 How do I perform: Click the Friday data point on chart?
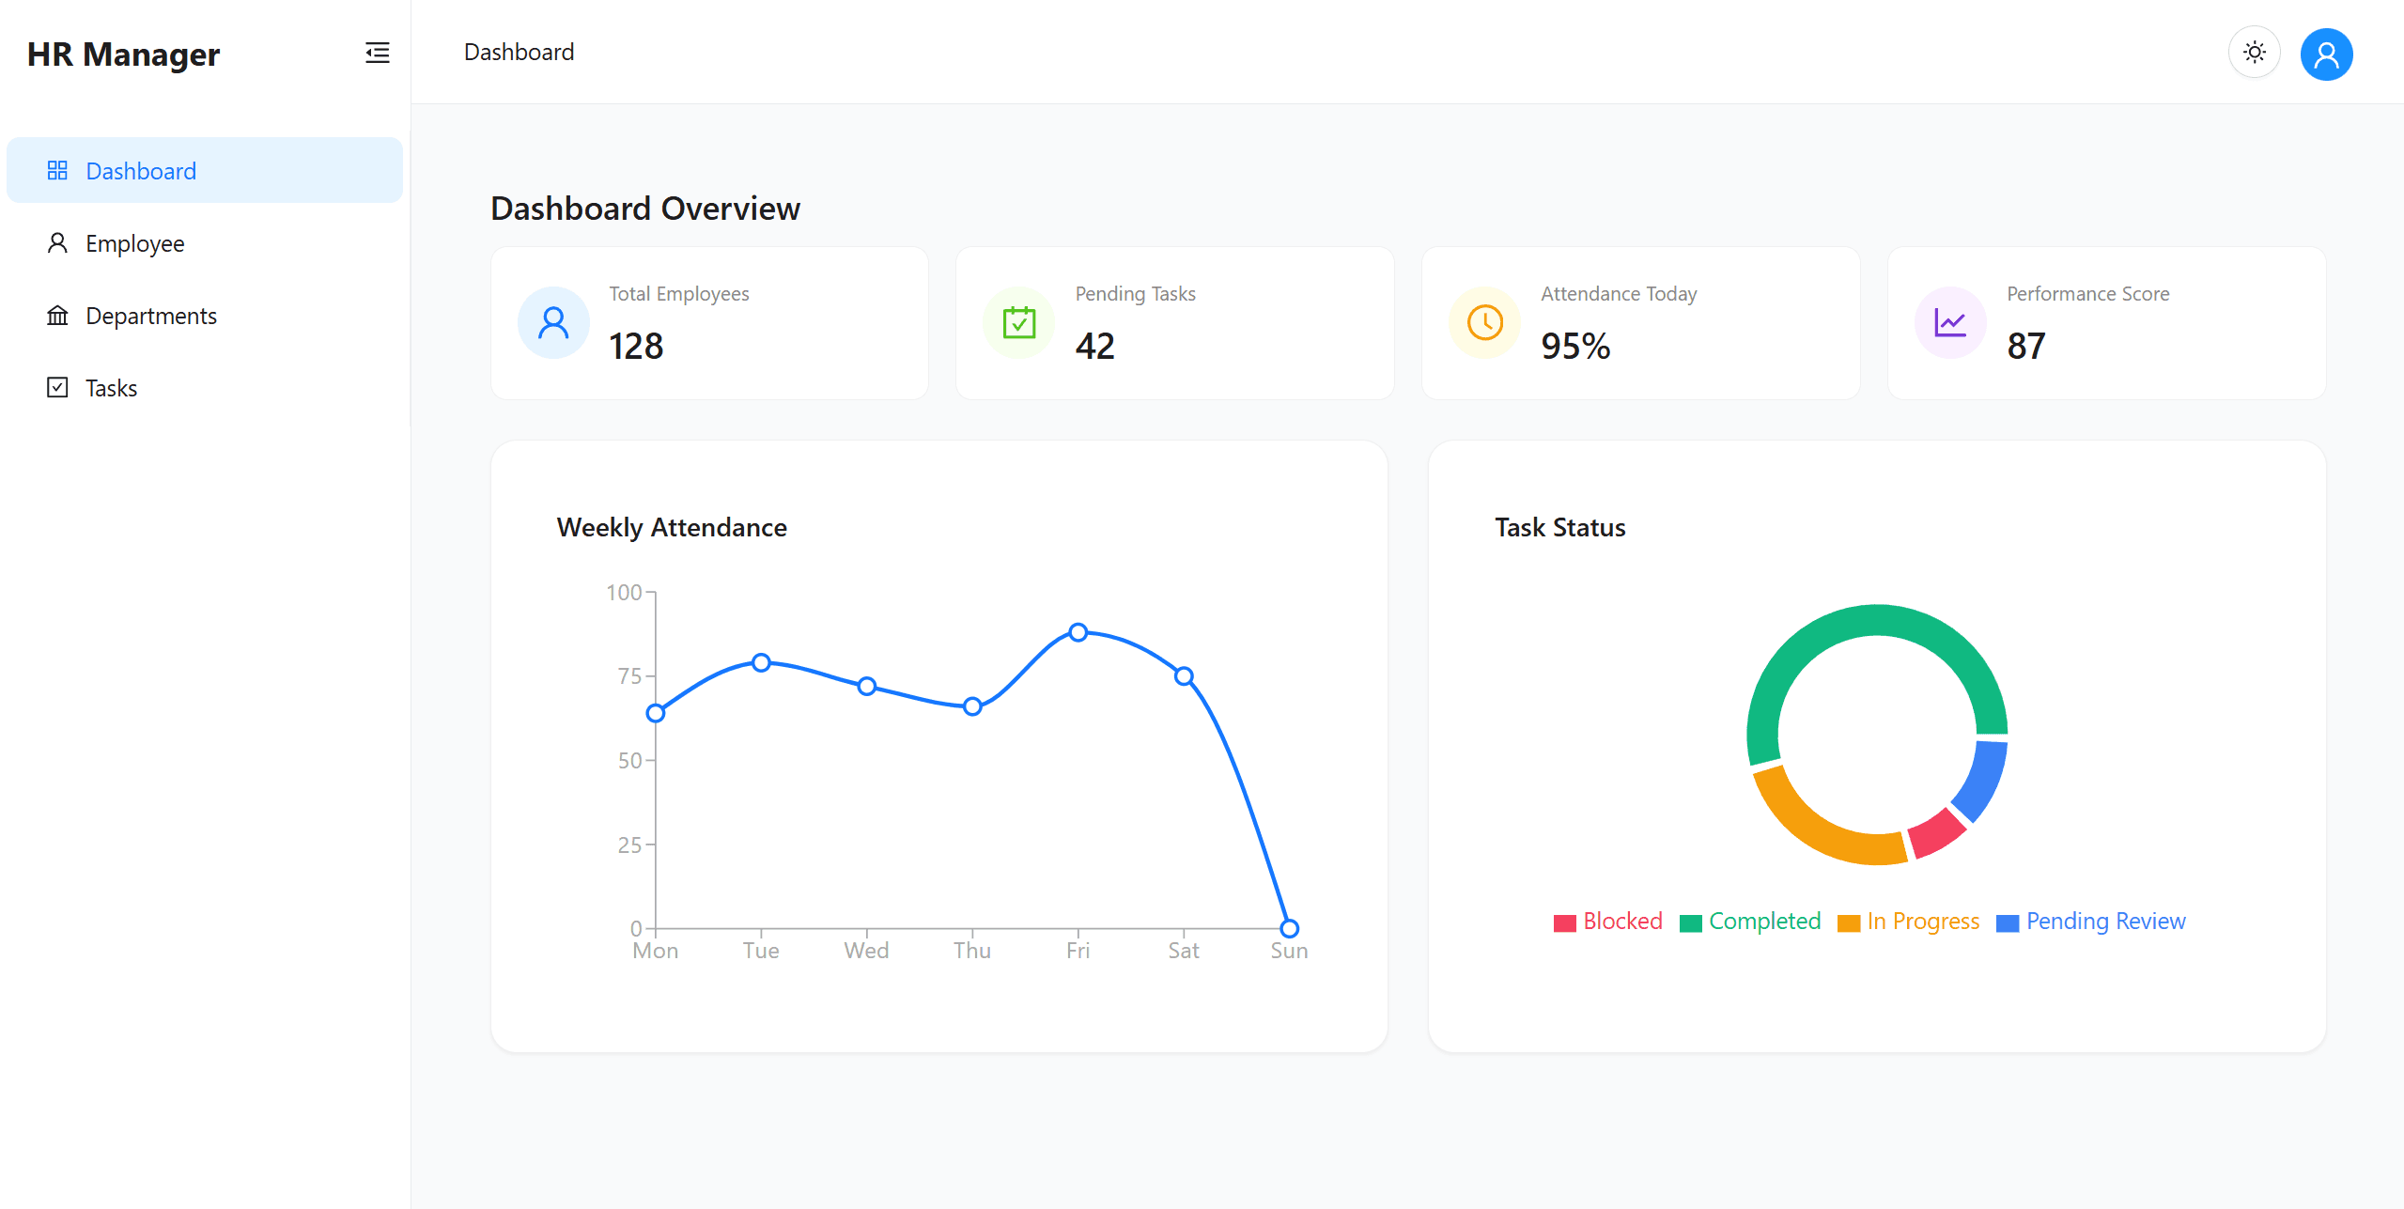click(1078, 632)
